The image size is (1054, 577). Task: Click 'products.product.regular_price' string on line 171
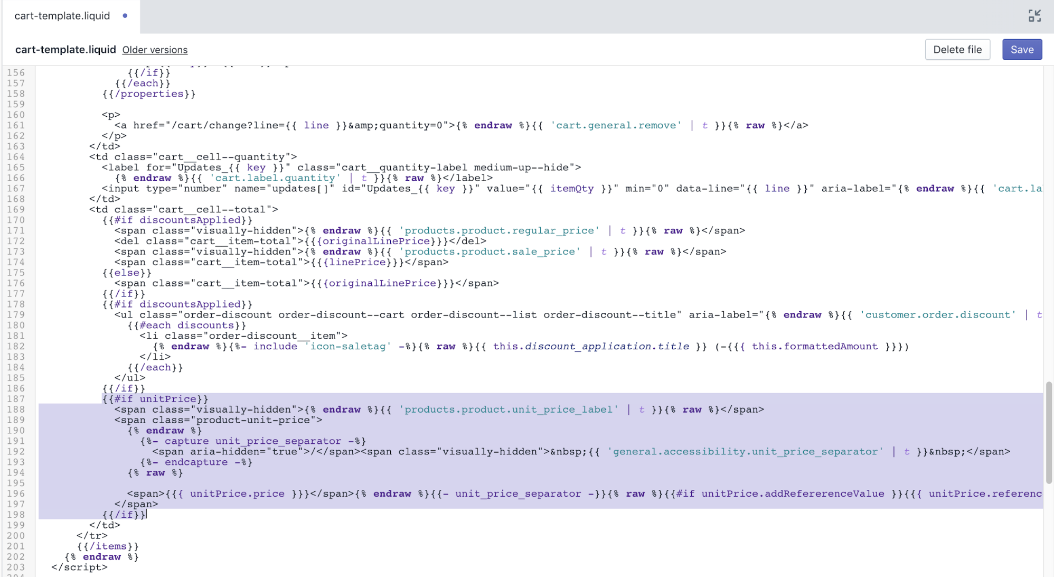(499, 230)
